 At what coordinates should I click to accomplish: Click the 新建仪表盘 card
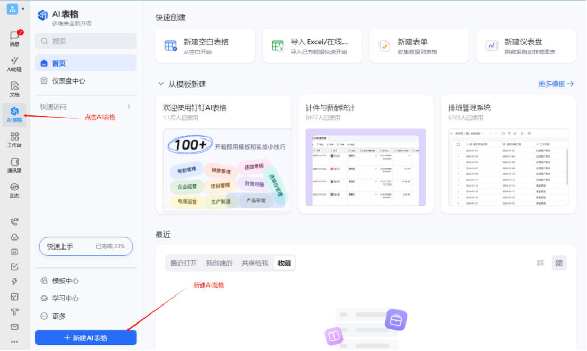point(526,45)
